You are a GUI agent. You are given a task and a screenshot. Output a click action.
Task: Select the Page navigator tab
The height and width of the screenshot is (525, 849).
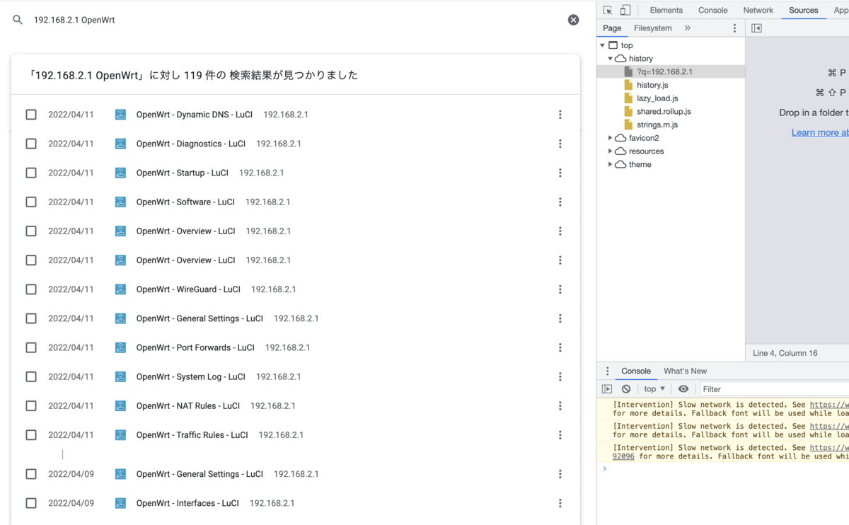(612, 28)
